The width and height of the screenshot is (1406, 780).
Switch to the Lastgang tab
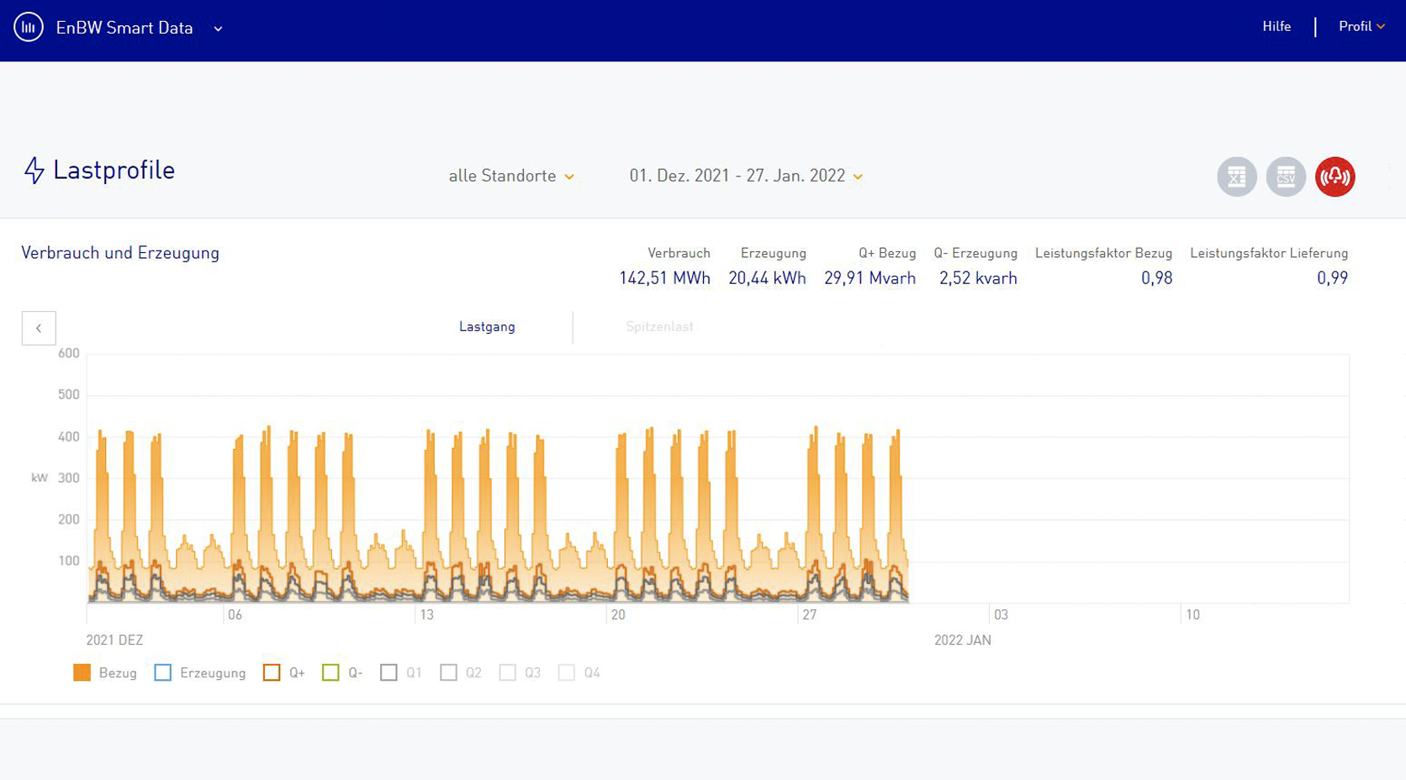(x=487, y=327)
